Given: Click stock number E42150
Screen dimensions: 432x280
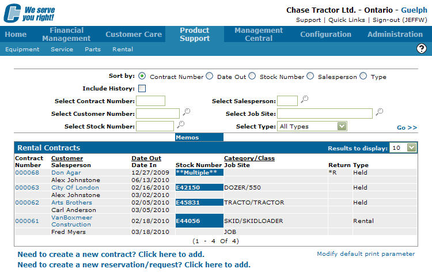Looking at the screenshot, I should pyautogui.click(x=199, y=187).
